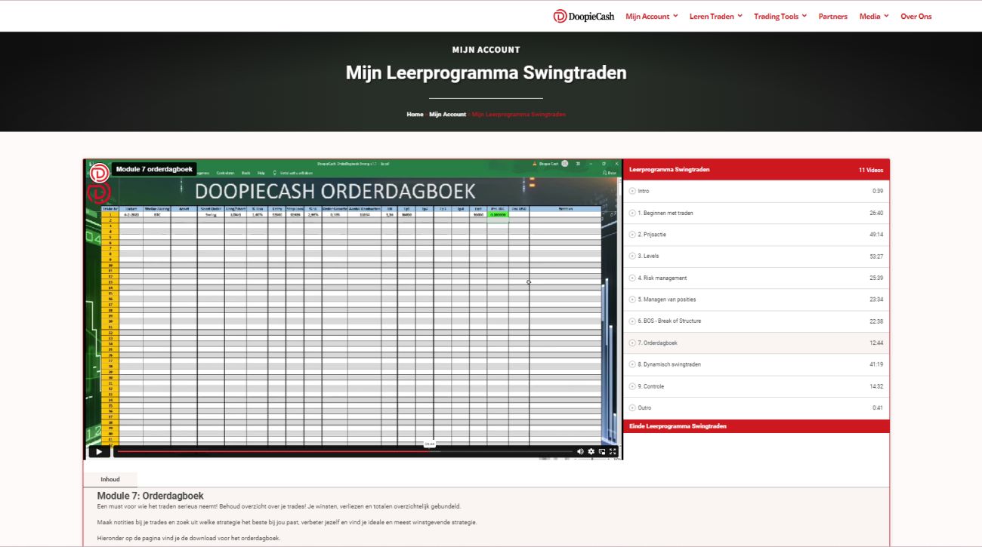The width and height of the screenshot is (982, 547).
Task: Expand the Leren Traden menu
Action: point(716,16)
